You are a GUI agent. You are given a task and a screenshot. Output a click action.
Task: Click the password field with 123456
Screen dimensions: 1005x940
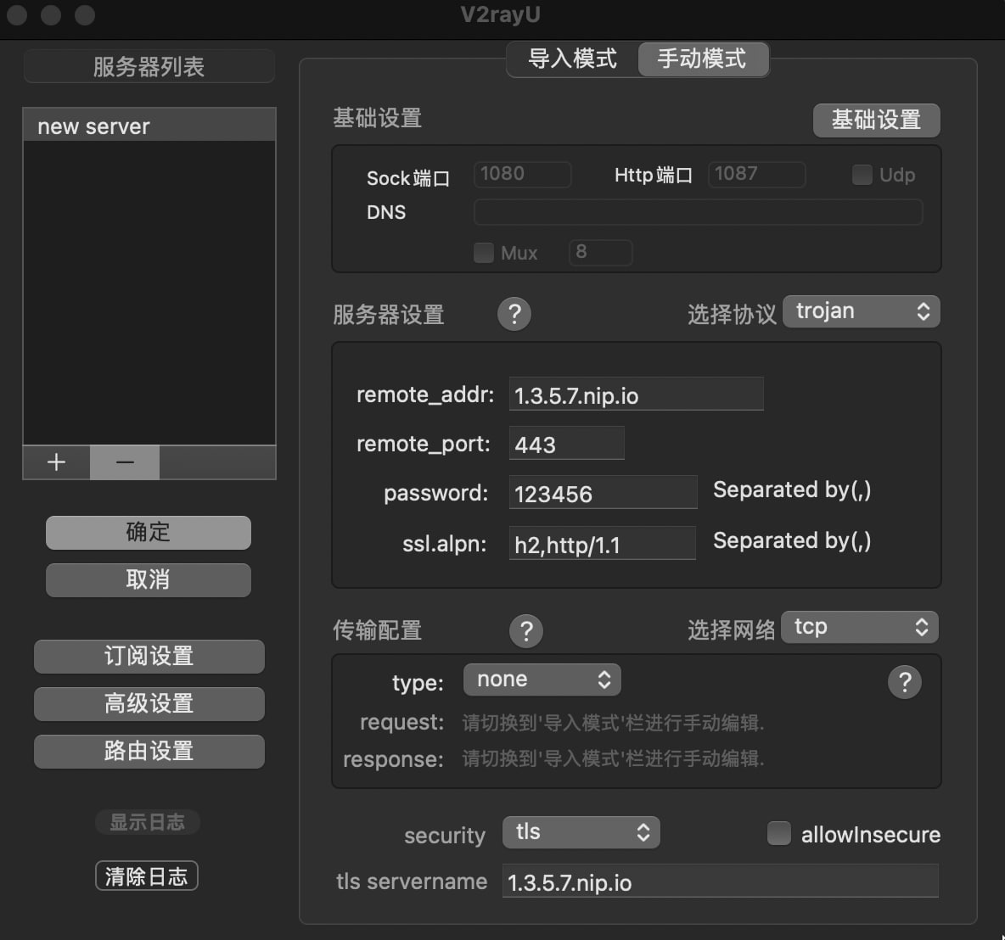[x=604, y=493]
